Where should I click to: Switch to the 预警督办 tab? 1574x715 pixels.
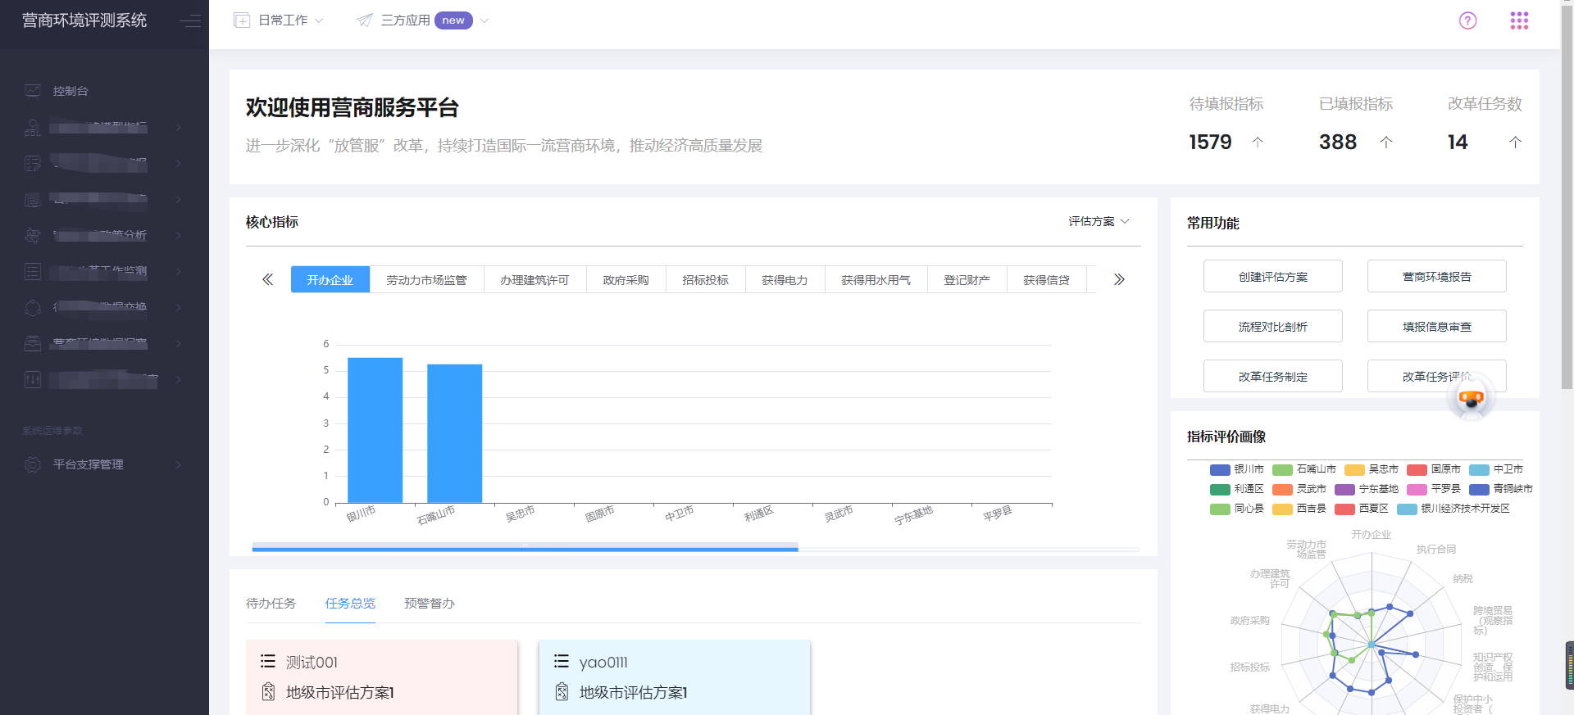pos(429,604)
